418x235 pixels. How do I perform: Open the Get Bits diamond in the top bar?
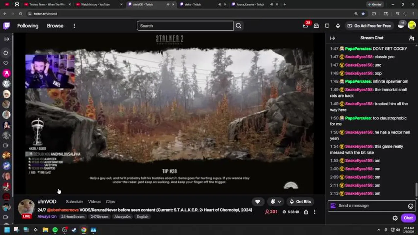(338, 26)
